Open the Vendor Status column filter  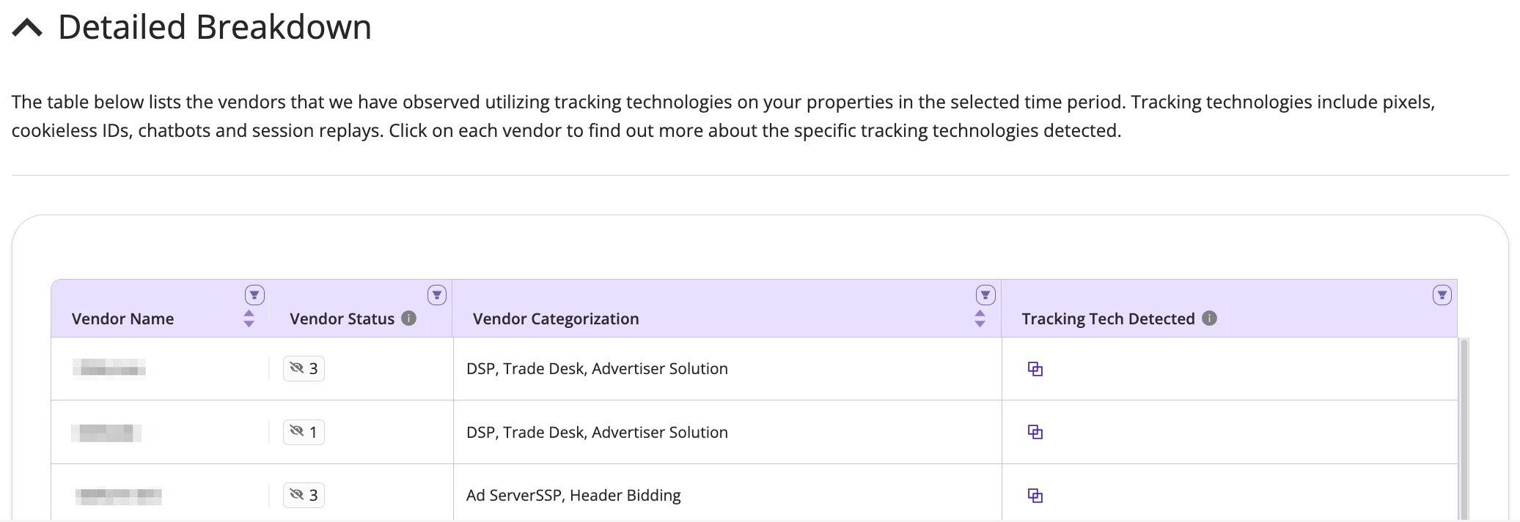pos(437,295)
